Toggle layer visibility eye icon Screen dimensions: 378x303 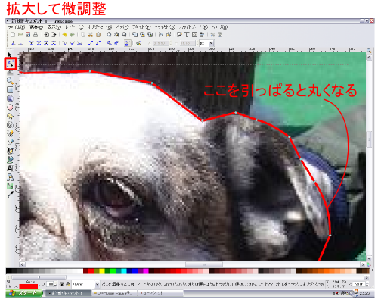(62, 284)
